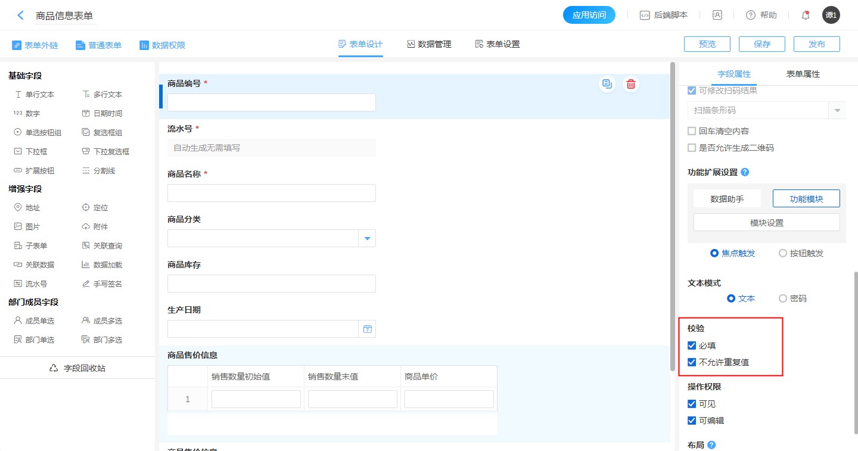Click the contacts icon in top bar
858x451 pixels.
tap(717, 15)
